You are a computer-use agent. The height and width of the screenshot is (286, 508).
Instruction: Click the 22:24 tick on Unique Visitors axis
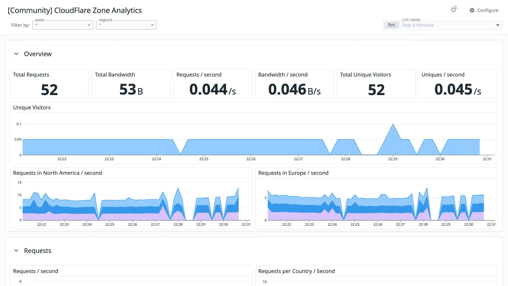coord(156,159)
